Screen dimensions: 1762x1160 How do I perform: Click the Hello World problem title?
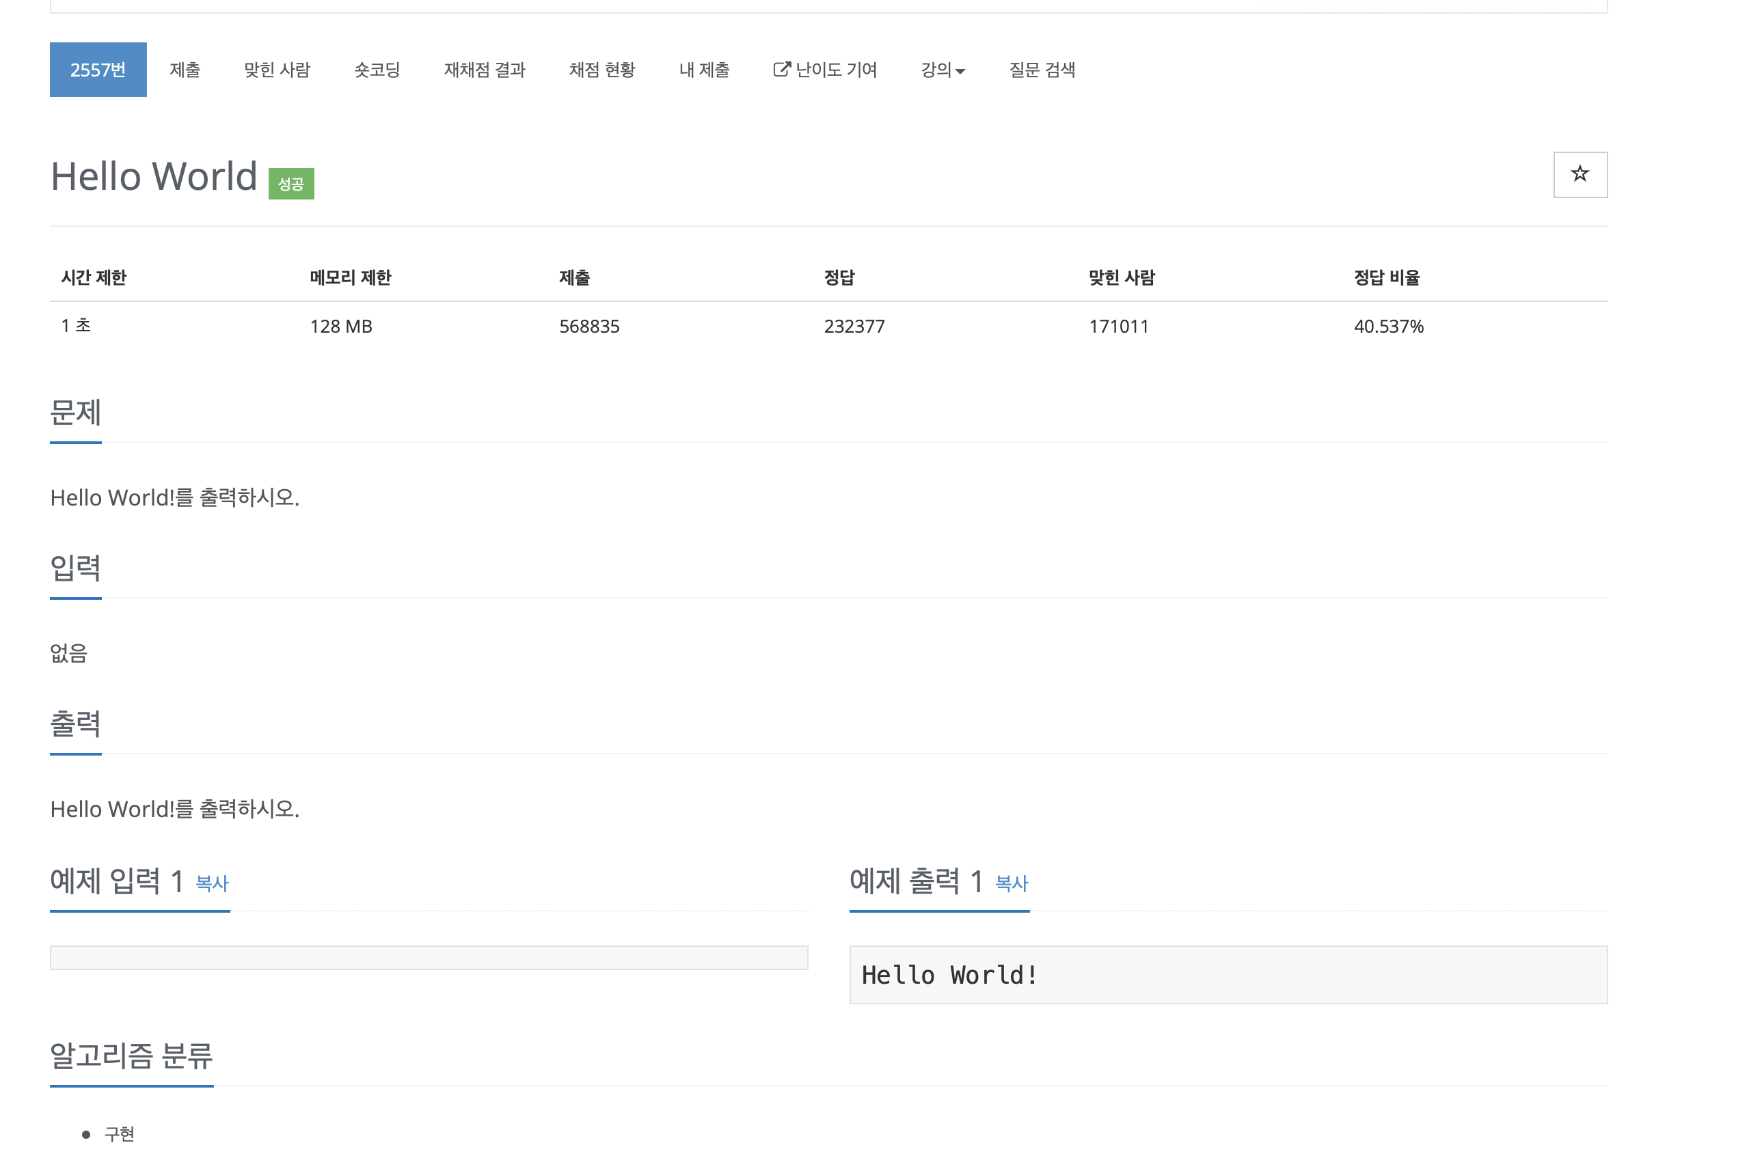(x=154, y=176)
